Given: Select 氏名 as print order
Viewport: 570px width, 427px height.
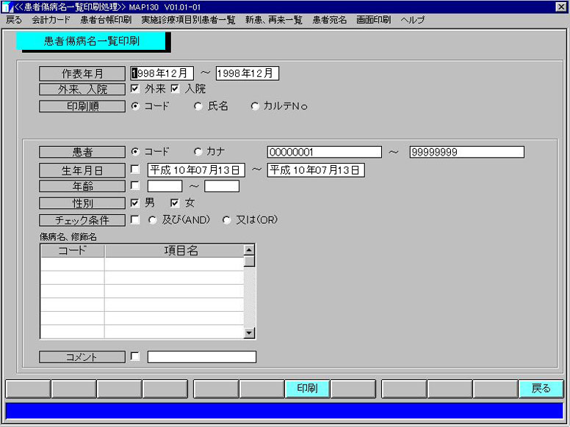Looking at the screenshot, I should point(198,106).
